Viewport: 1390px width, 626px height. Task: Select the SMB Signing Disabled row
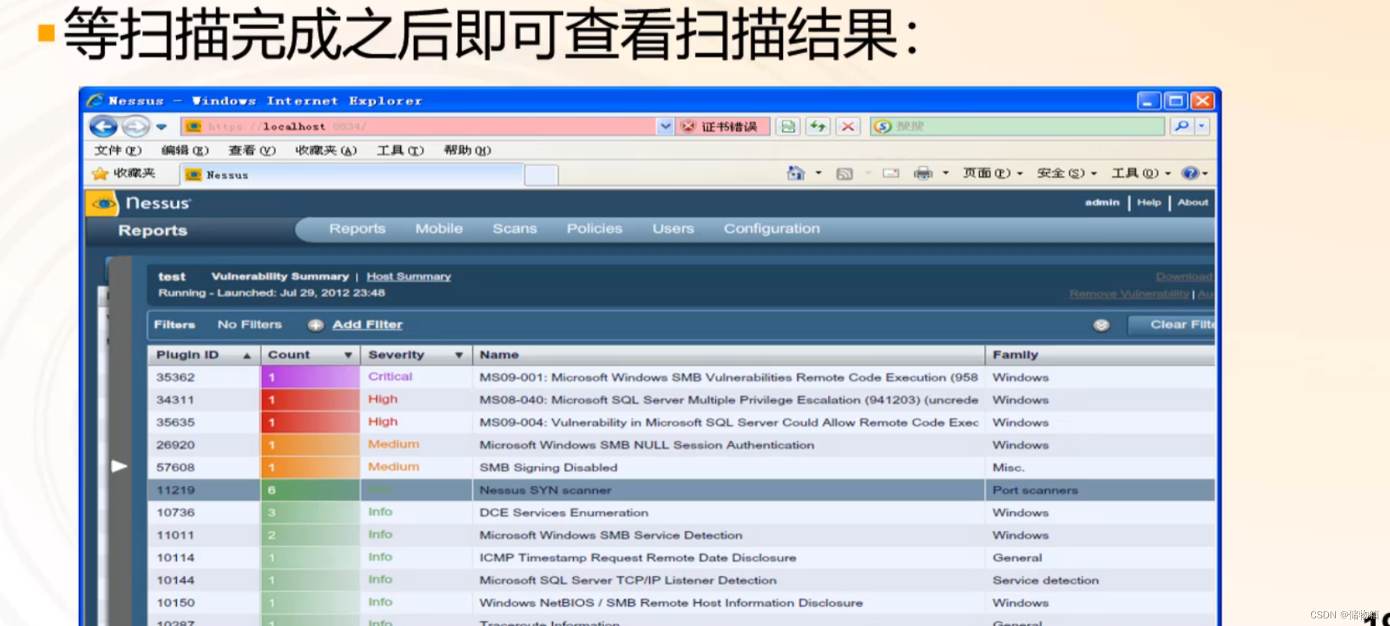(681, 467)
